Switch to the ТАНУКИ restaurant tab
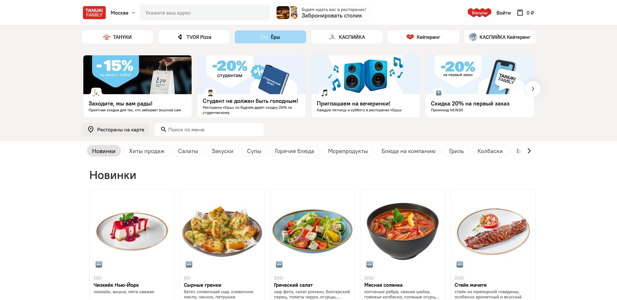Image resolution: width=617 pixels, height=300 pixels. [x=117, y=37]
